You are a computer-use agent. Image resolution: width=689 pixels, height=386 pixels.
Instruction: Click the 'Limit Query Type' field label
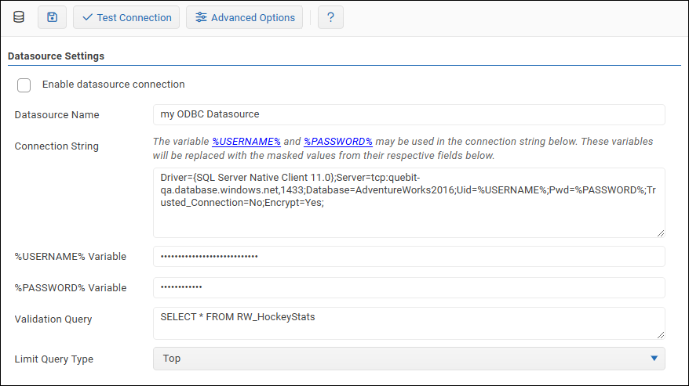[54, 359]
